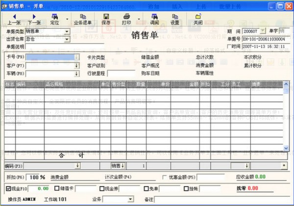
Task: Click the plus button at entry row end
Action: click(x=284, y=165)
